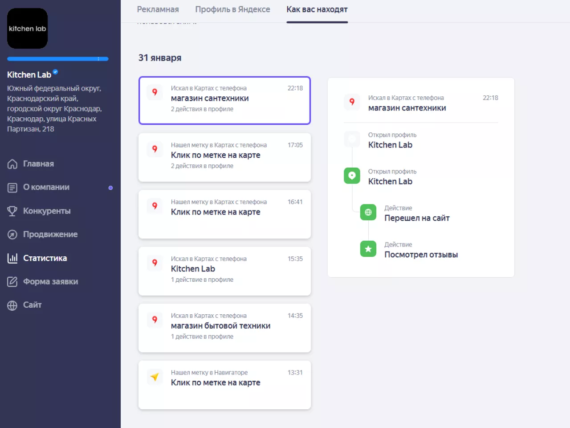The width and height of the screenshot is (570, 428).
Task: Click the map pin icon on the 22:18 list card
Action: pyautogui.click(x=155, y=92)
